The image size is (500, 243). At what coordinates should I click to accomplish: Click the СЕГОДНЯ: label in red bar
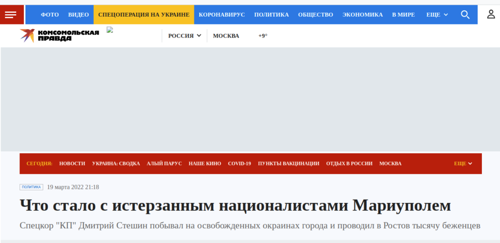pos(39,163)
